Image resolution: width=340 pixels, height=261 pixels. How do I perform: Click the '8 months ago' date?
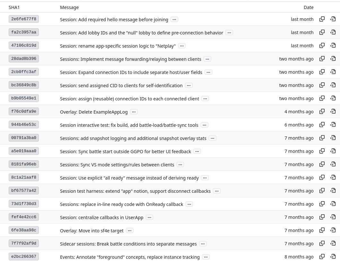pyautogui.click(x=299, y=256)
